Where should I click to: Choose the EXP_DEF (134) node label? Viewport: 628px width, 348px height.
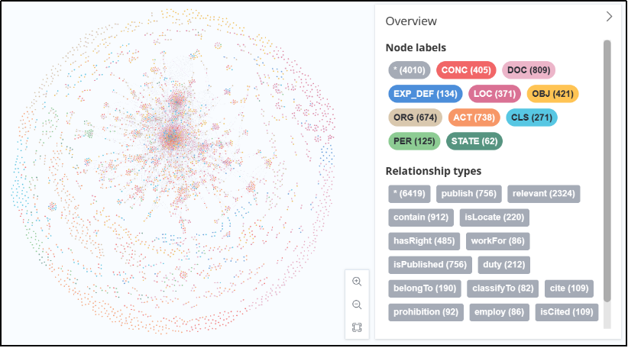426,94
